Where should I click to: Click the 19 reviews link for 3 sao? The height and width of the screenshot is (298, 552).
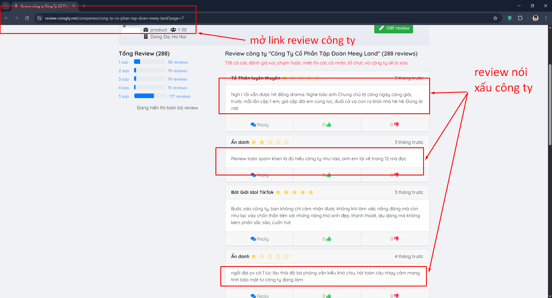[177, 79]
